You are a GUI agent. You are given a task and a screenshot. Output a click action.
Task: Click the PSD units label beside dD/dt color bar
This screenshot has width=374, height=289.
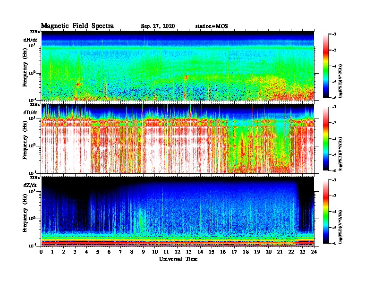(341, 154)
